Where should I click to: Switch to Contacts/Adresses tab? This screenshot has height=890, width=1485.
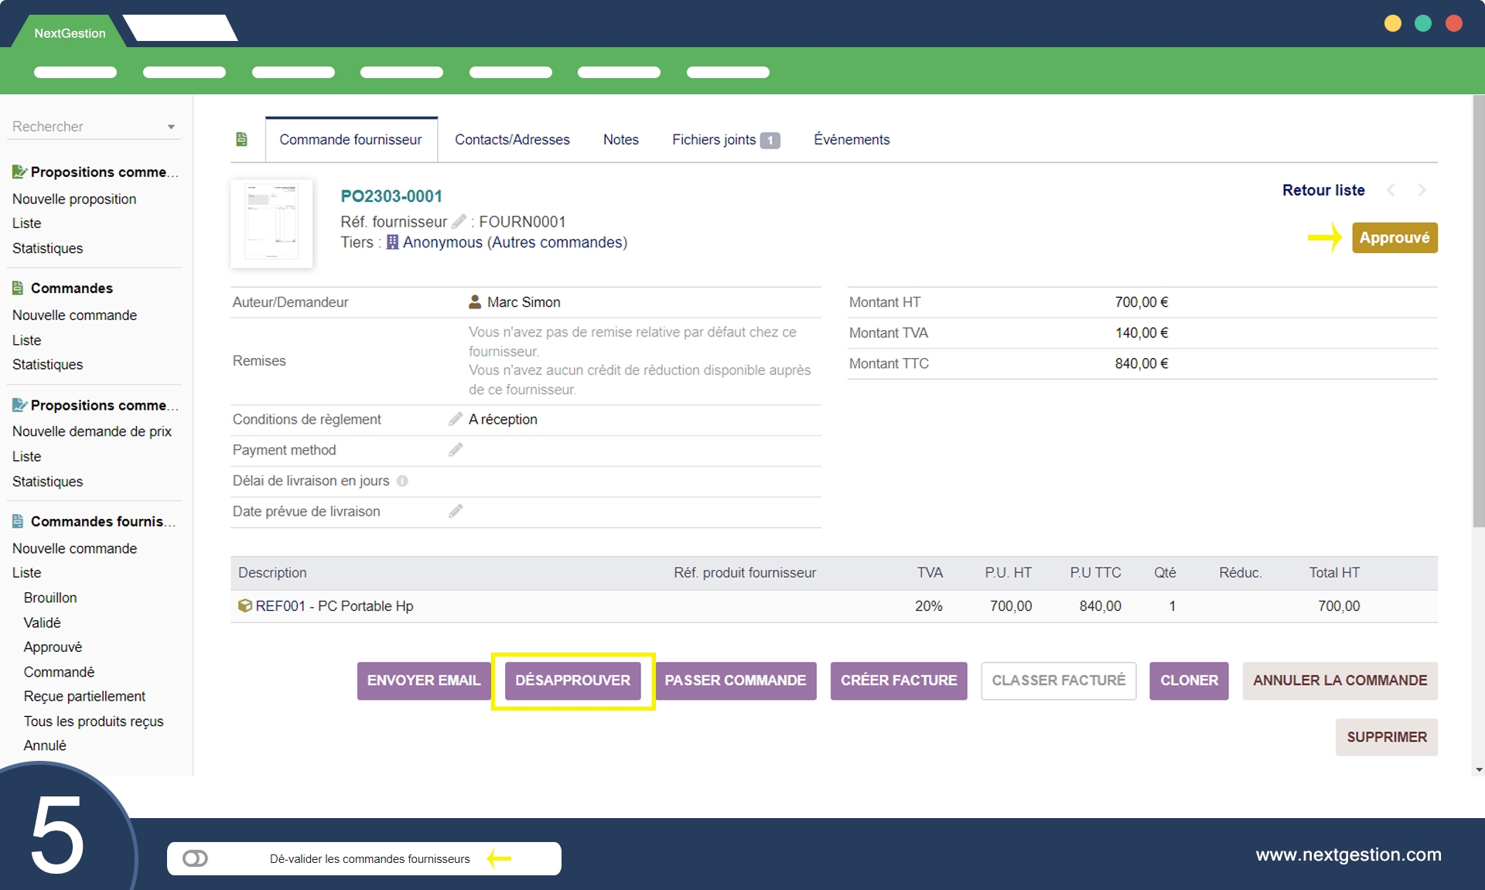click(512, 140)
